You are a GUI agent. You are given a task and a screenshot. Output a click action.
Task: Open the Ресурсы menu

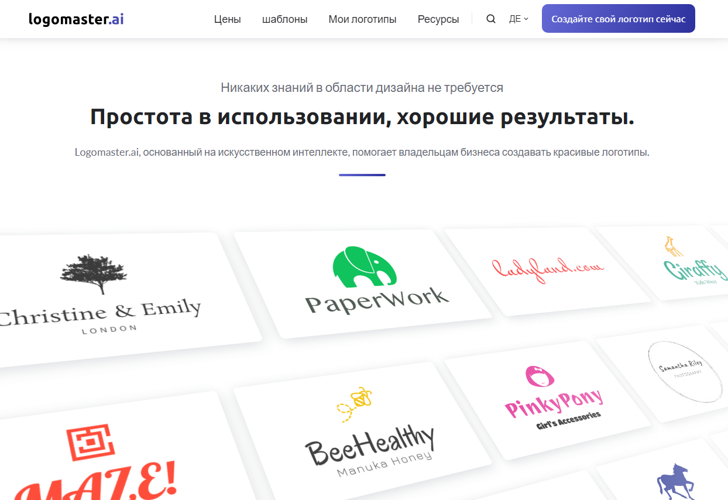[438, 19]
